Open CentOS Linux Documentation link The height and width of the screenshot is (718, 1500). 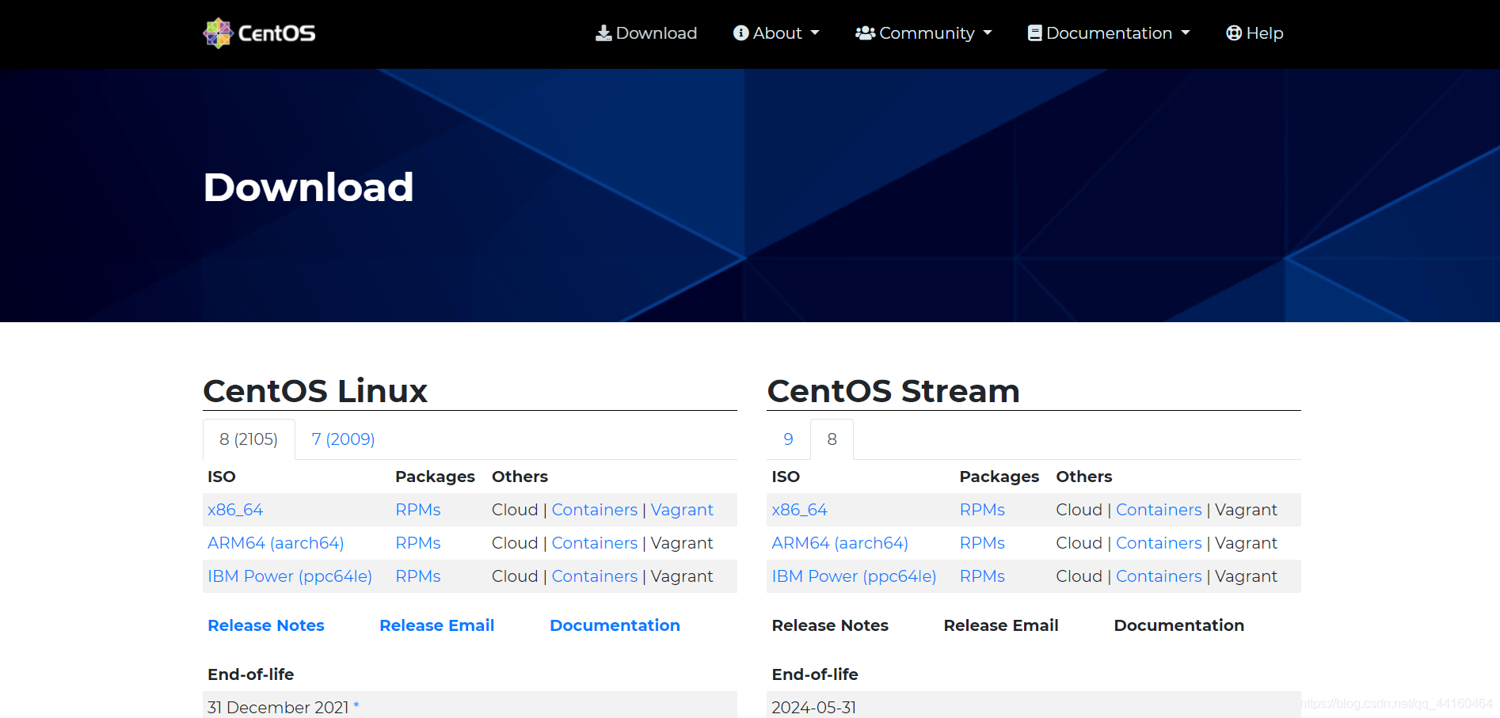[x=615, y=625]
